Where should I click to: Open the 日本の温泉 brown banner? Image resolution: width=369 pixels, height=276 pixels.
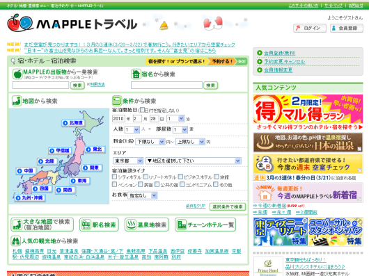point(308,143)
